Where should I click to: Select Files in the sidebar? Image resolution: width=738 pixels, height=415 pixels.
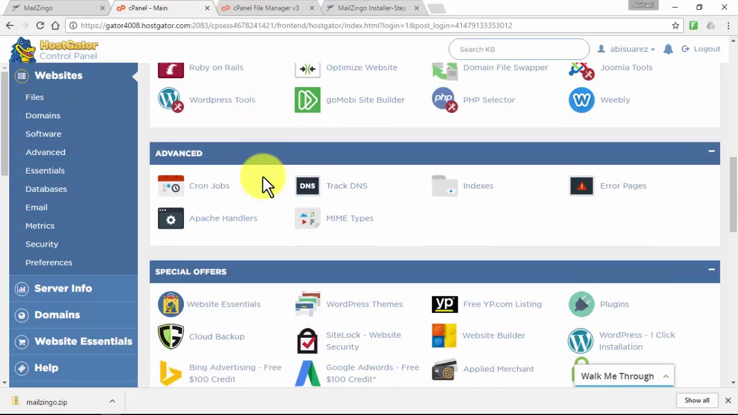pos(35,97)
